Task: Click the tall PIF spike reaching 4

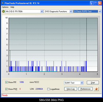Action: 10,61
